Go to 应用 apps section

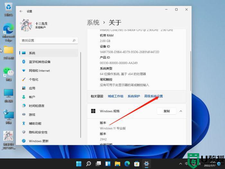pos(32,88)
